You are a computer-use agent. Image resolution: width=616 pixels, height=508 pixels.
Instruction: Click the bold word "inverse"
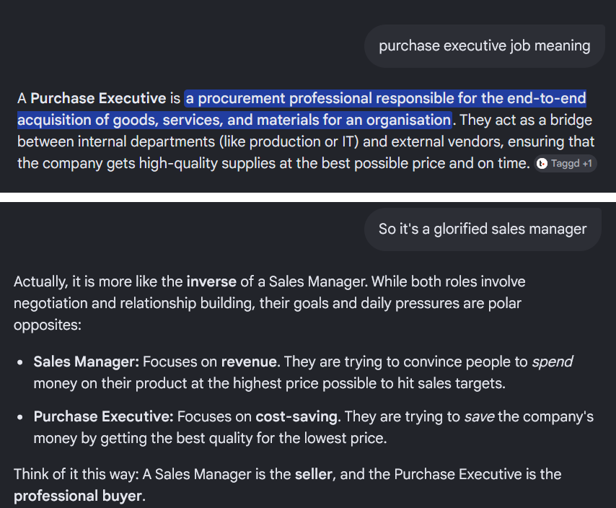pyautogui.click(x=211, y=281)
